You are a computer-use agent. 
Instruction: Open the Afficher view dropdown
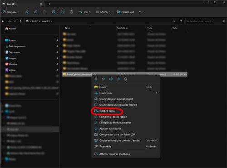click(x=103, y=12)
